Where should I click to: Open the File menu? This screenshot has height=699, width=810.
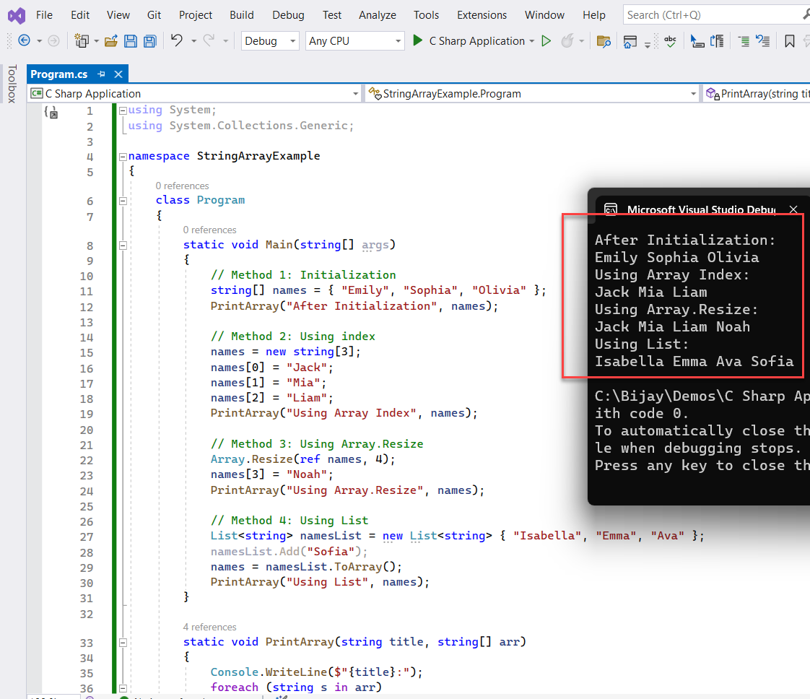(44, 15)
